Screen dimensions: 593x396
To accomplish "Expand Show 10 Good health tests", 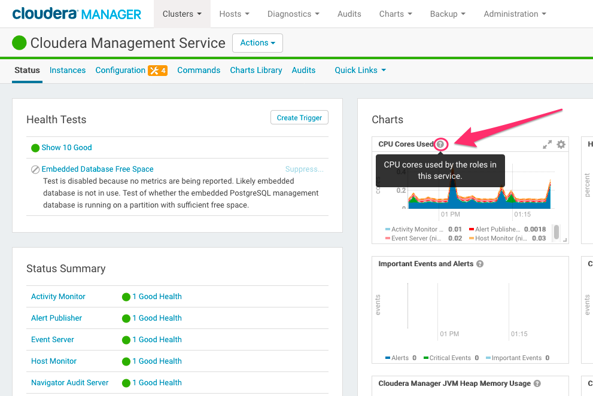I will (66, 148).
